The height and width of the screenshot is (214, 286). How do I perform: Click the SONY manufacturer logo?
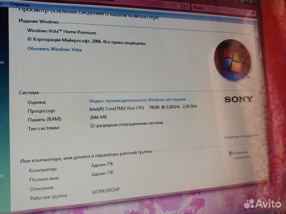tap(238, 99)
